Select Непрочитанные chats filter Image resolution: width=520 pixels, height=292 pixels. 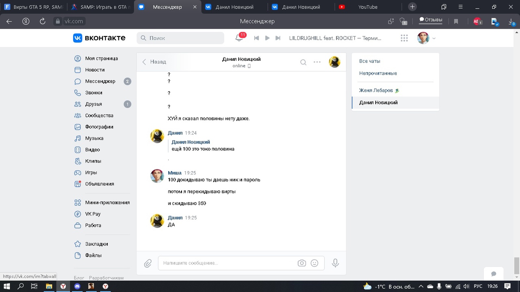[x=378, y=73]
